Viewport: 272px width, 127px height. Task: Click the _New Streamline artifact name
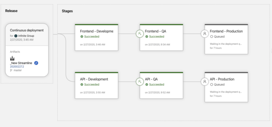click(x=21, y=63)
